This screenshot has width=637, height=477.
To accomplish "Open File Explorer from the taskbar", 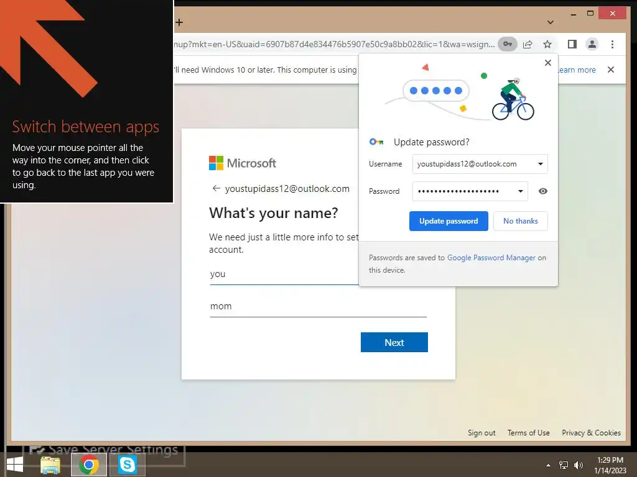I will pyautogui.click(x=50, y=465).
